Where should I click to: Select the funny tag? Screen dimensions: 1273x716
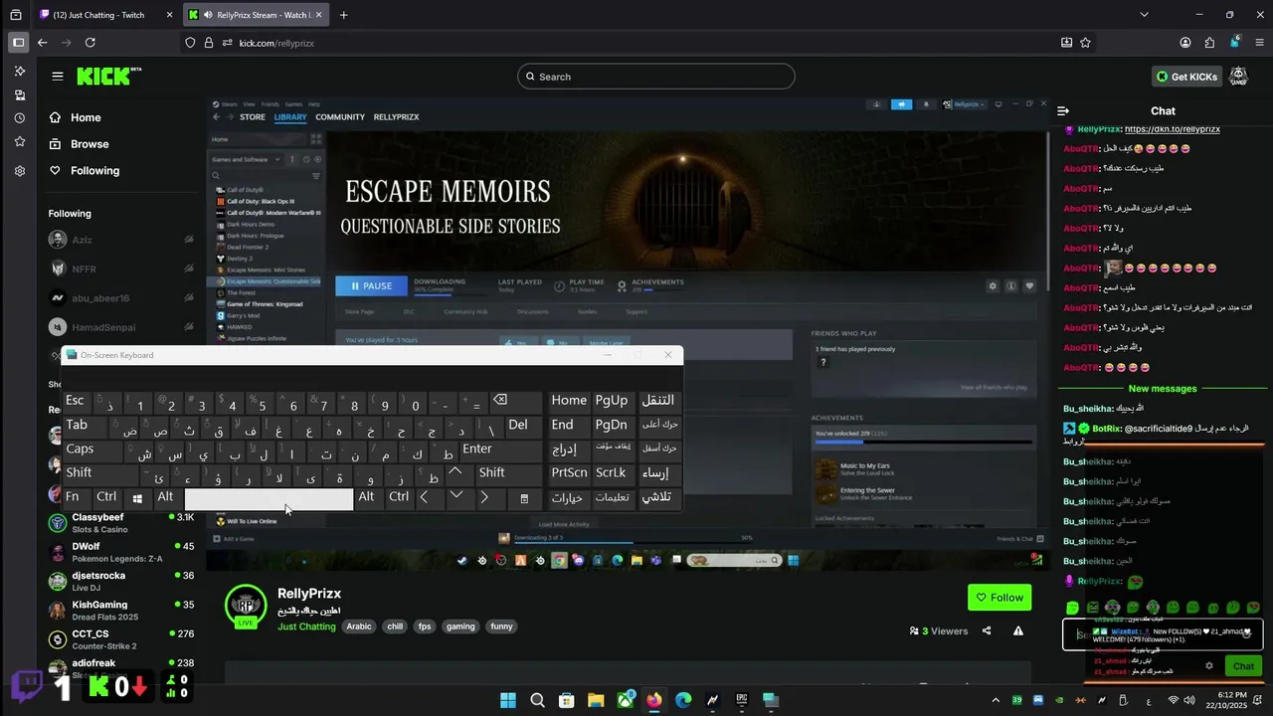[501, 626]
